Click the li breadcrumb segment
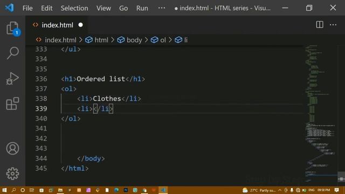This screenshot has height=194, width=345. [x=186, y=40]
